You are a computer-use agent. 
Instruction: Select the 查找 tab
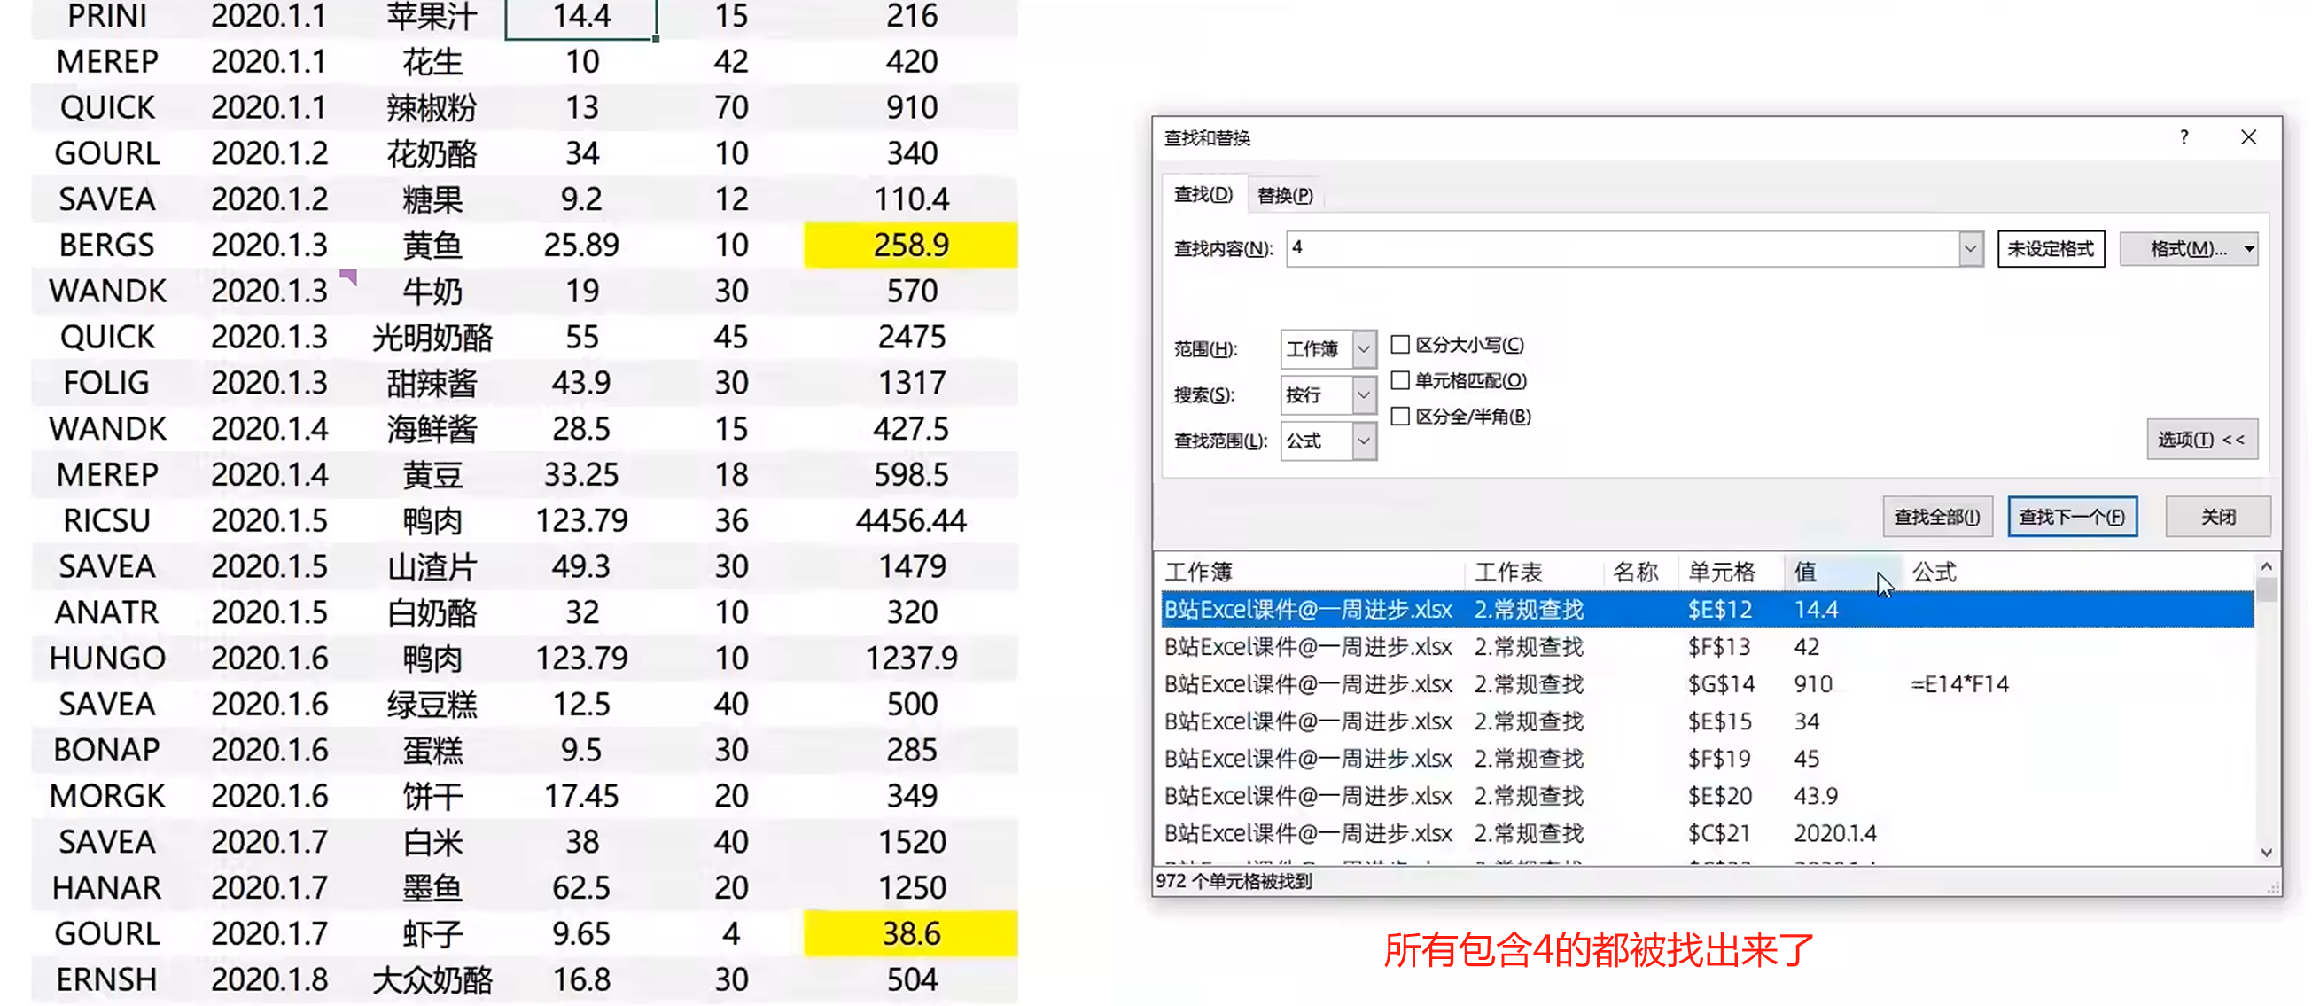click(1203, 195)
